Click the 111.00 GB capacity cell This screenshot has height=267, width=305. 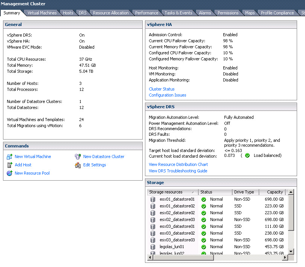pyautogui.click(x=274, y=227)
